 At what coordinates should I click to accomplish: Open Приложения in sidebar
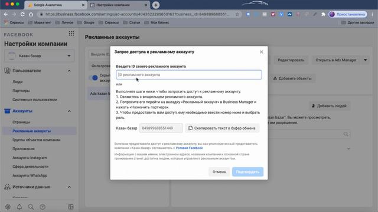[x=24, y=149]
